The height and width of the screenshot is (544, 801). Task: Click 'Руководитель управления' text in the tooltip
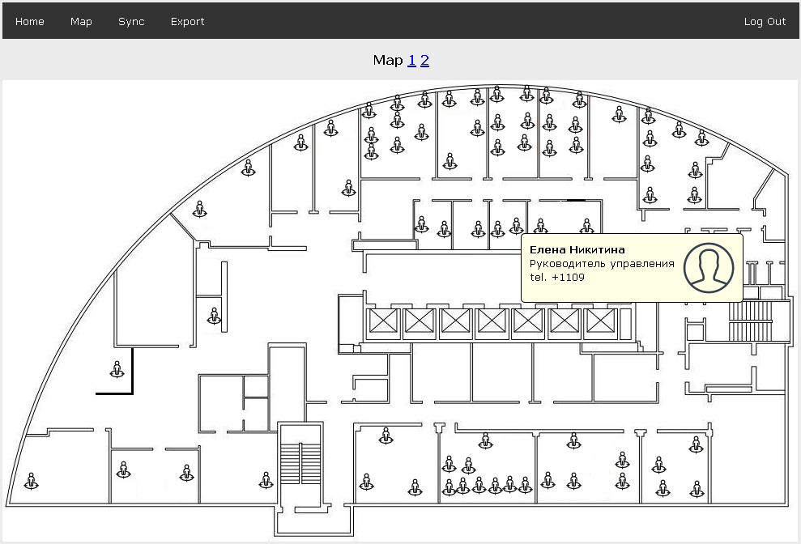point(602,264)
